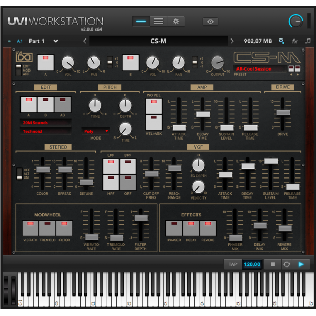
Task: Open the Poly mode dropdown
Action: (x=95, y=131)
